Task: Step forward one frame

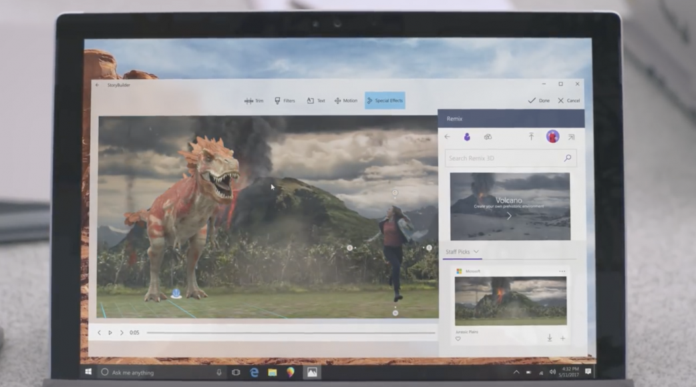Action: 122,332
